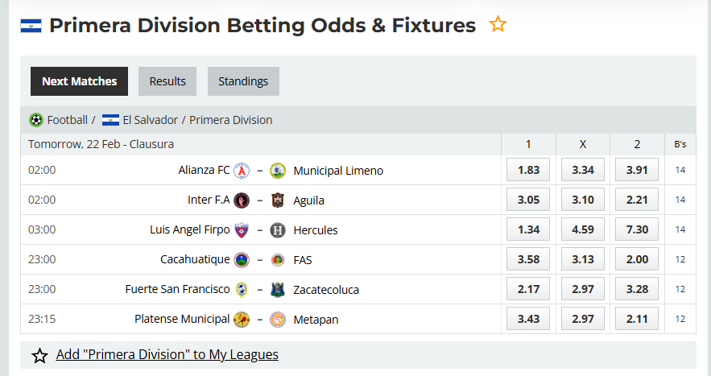This screenshot has height=376, width=711.
Task: Click the Aguila team crest
Action: pyautogui.click(x=278, y=200)
